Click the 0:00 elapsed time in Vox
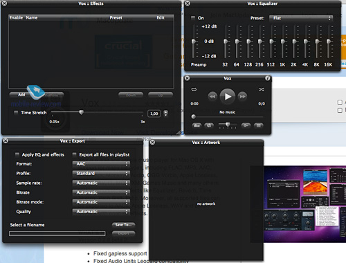 pyautogui.click(x=194, y=104)
